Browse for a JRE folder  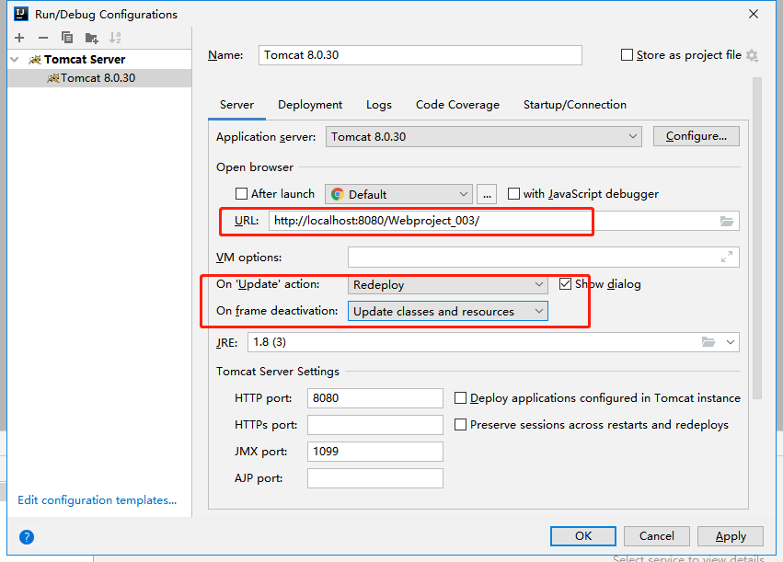point(708,342)
